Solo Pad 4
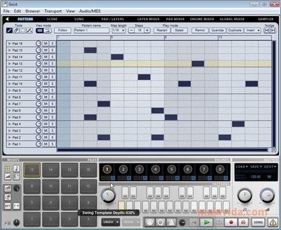 [x=53, y=124]
